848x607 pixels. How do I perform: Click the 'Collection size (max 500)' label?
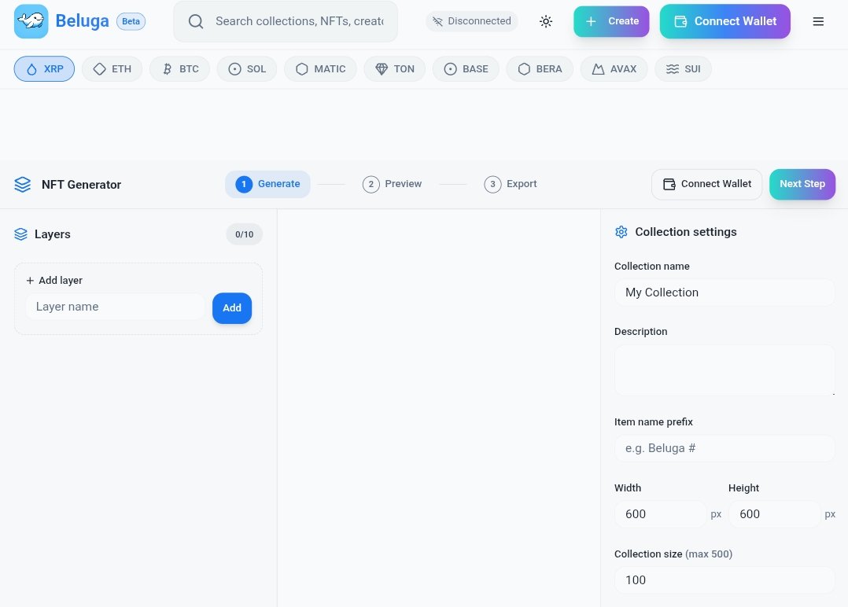point(673,554)
